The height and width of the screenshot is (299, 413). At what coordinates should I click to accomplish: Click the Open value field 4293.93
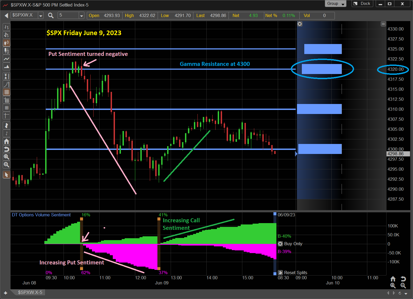[112, 16]
